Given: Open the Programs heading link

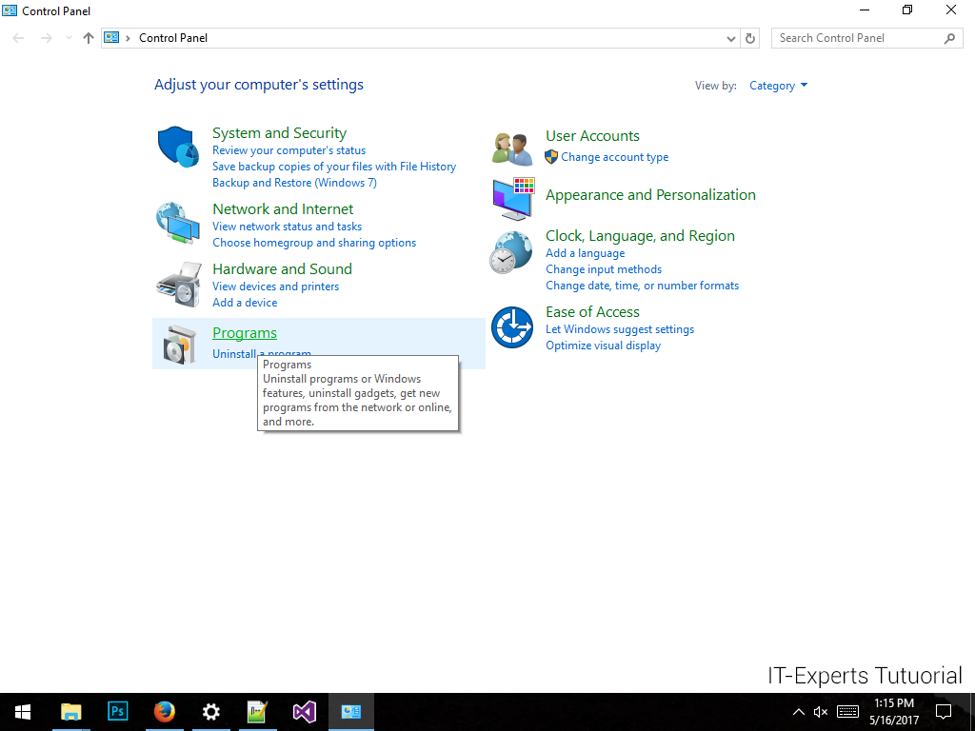Looking at the screenshot, I should [245, 333].
